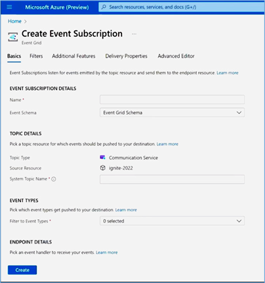Expand the Event Schema dropdown
This screenshot has width=265, height=283.
172,113
